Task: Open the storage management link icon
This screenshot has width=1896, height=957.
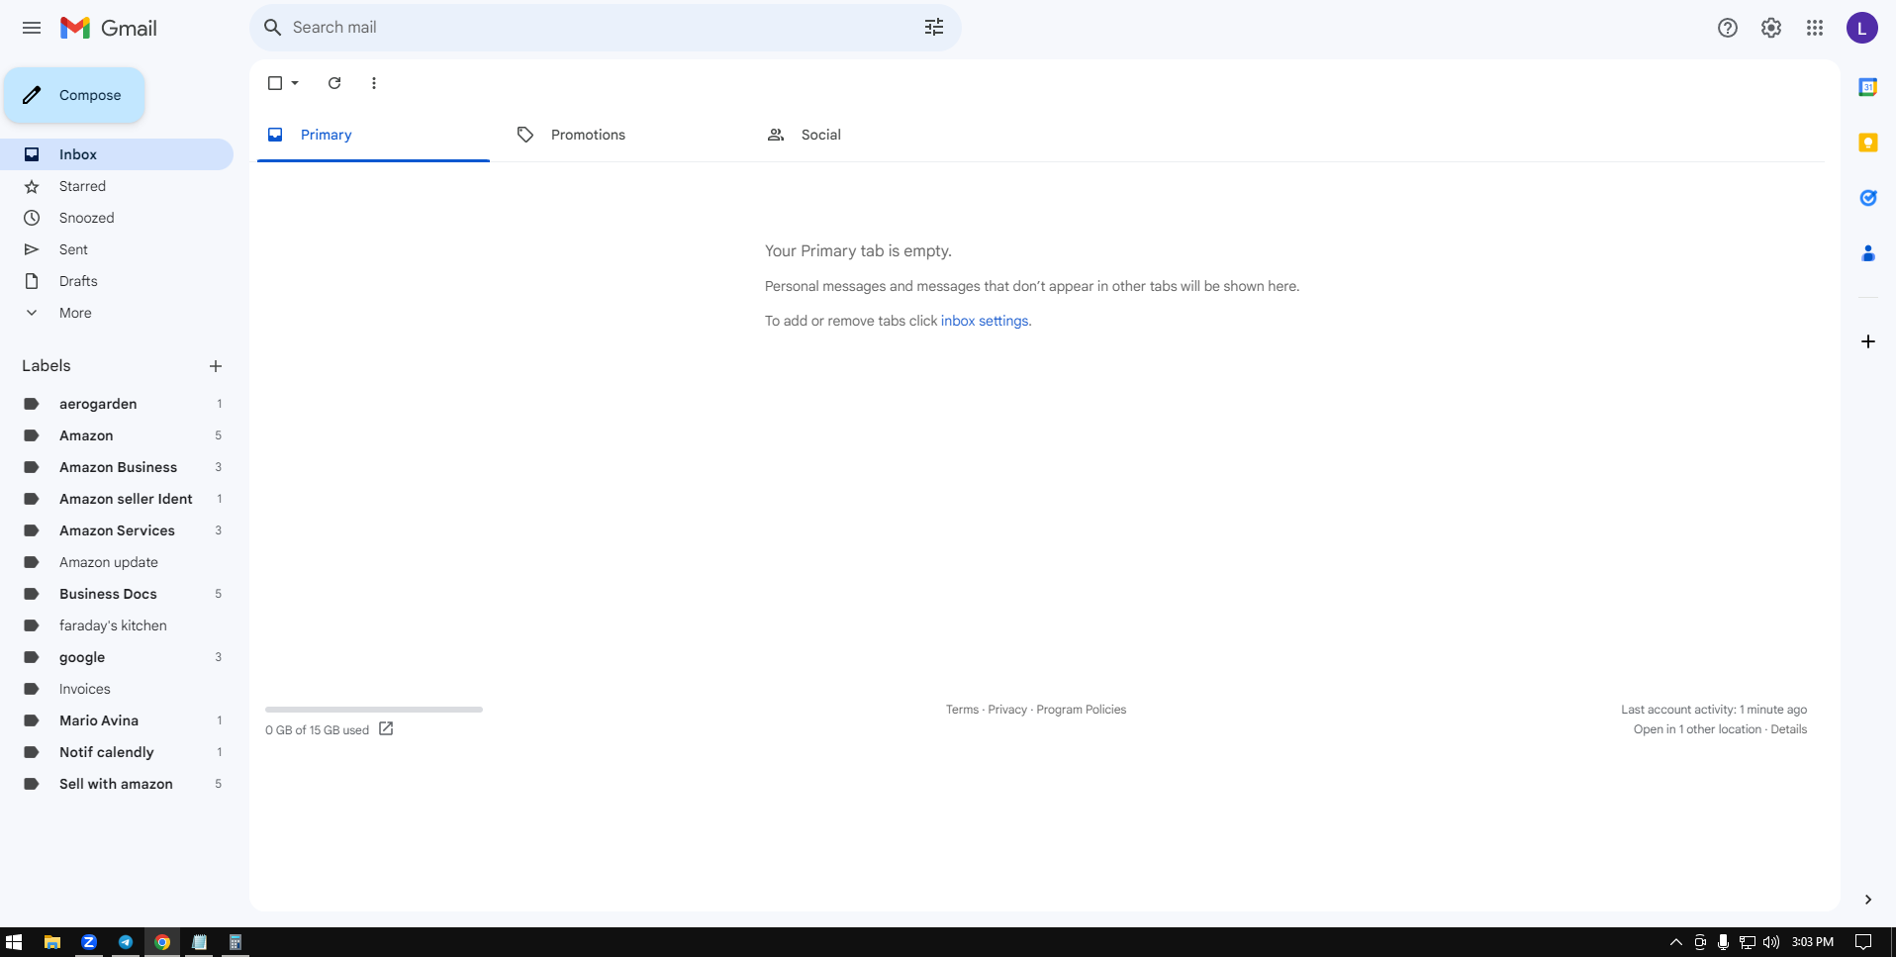Action: click(386, 729)
